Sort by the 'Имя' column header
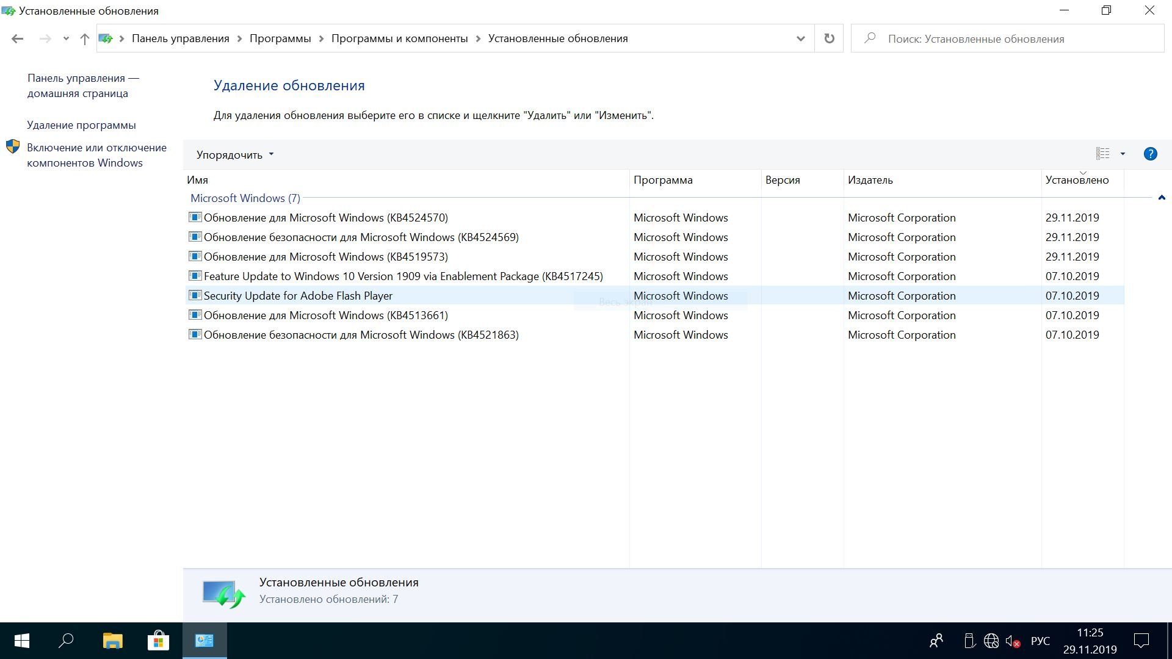 pos(407,180)
